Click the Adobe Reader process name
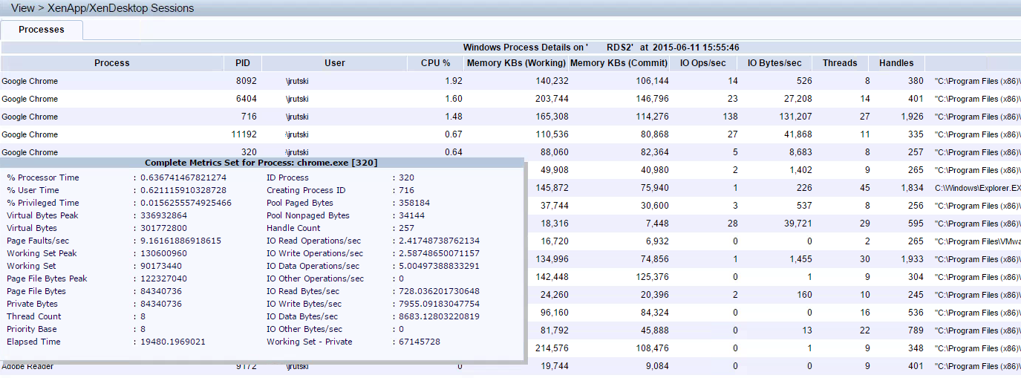 [x=27, y=367]
